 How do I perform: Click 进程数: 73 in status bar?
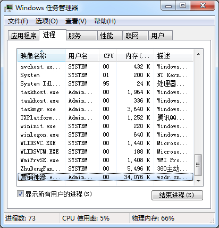[x=20, y=218]
